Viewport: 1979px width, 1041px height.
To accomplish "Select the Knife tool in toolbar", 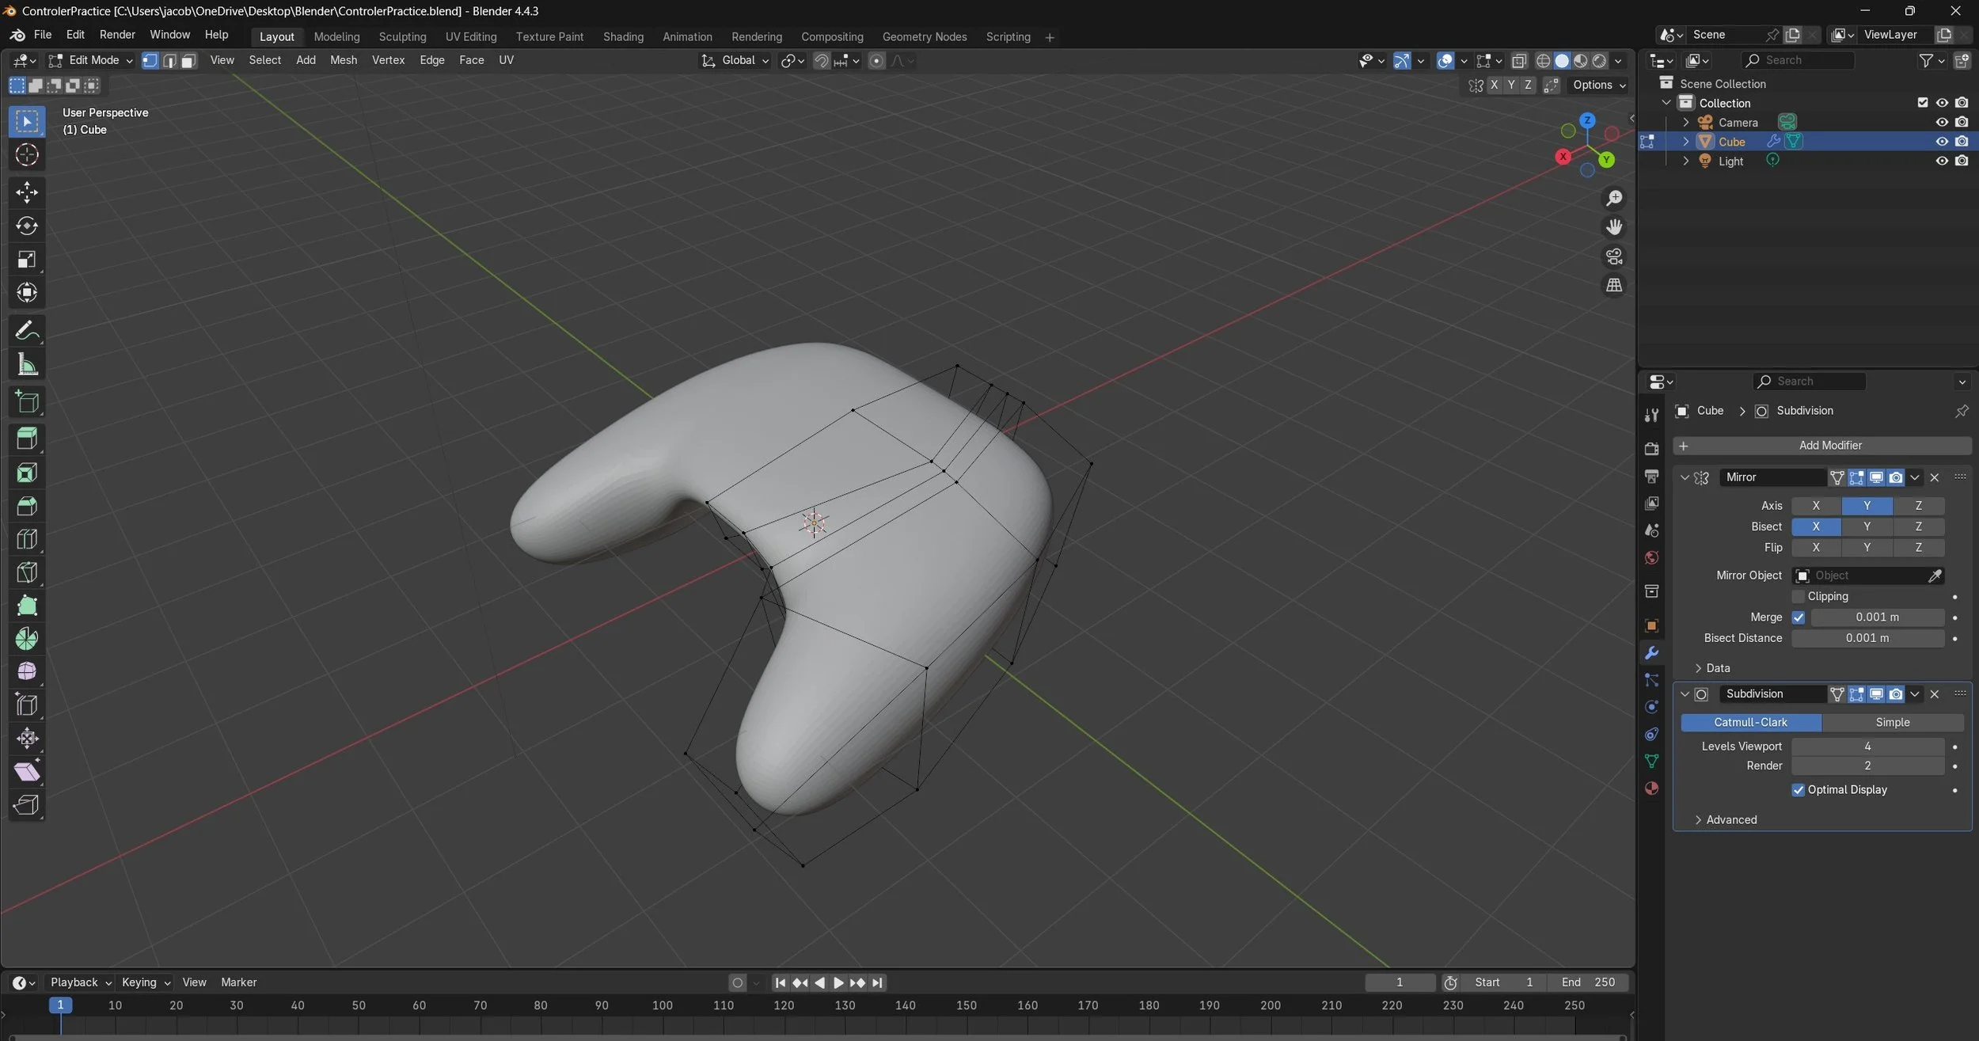I will point(27,572).
